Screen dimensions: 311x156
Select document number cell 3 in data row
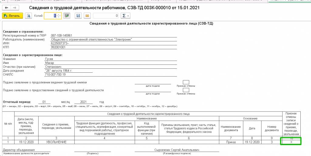tap(272, 142)
